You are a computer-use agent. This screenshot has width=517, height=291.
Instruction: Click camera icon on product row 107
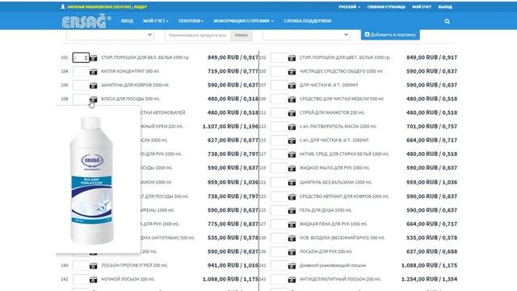click(x=292, y=86)
